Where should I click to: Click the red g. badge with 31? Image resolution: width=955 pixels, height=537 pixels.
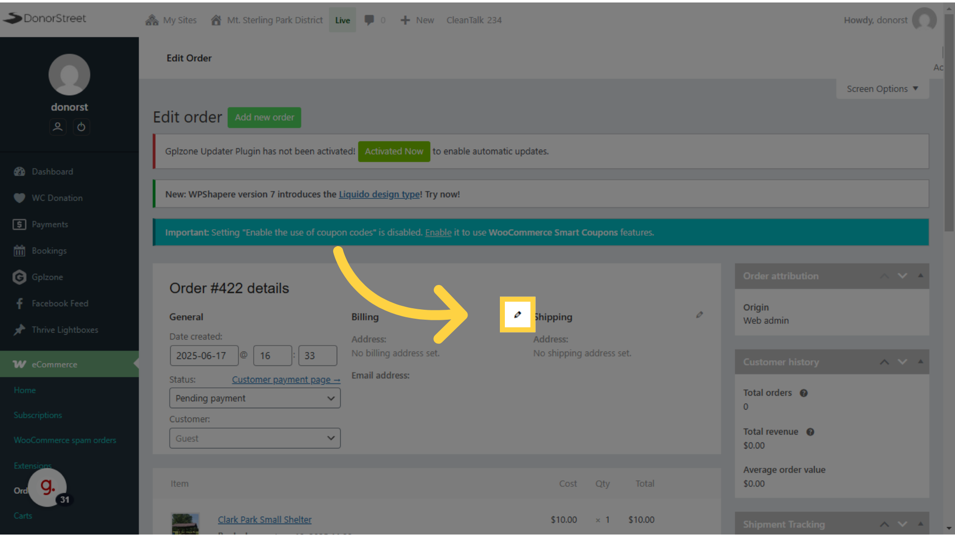[x=48, y=487]
